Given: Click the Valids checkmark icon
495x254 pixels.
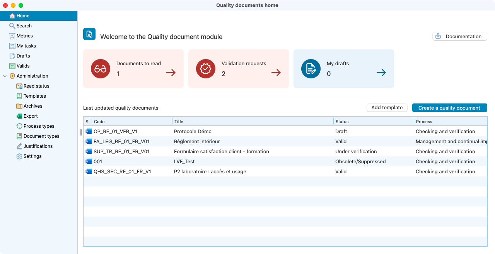Looking at the screenshot, I should pos(12,66).
